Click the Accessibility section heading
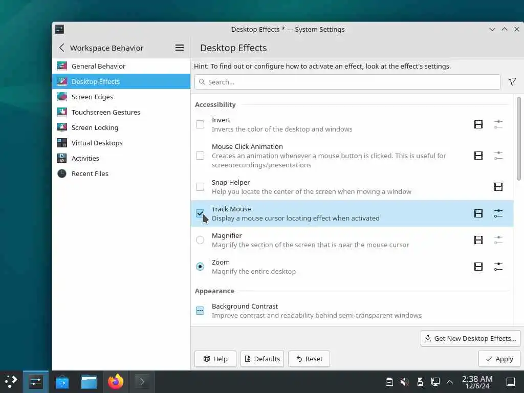The width and height of the screenshot is (524, 393). pos(215,104)
